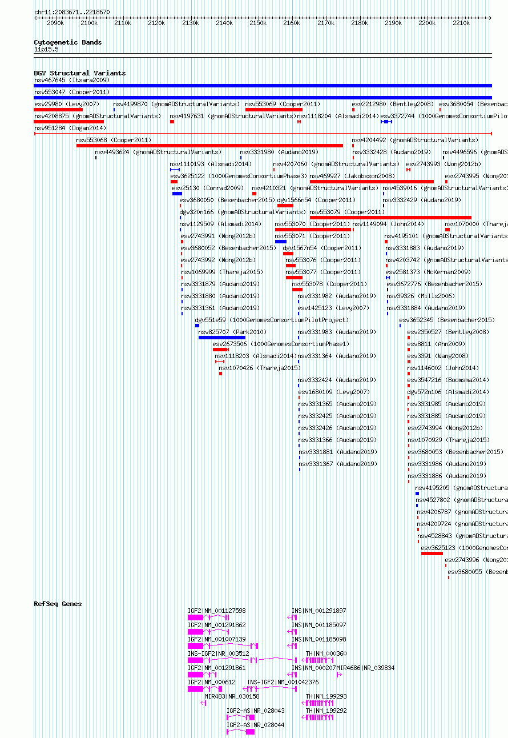Click MIR4686|NR_039834 gene label

[365, 668]
